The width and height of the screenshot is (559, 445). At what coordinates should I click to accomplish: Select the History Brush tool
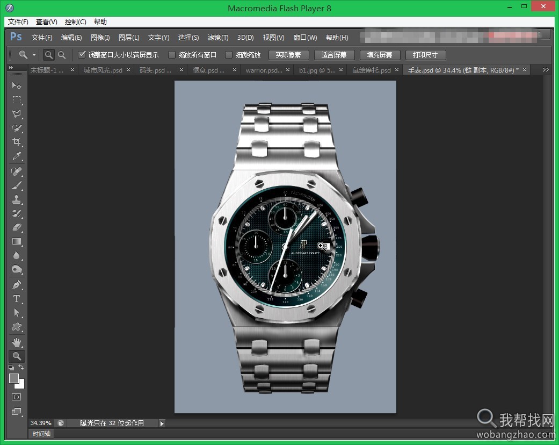click(17, 213)
